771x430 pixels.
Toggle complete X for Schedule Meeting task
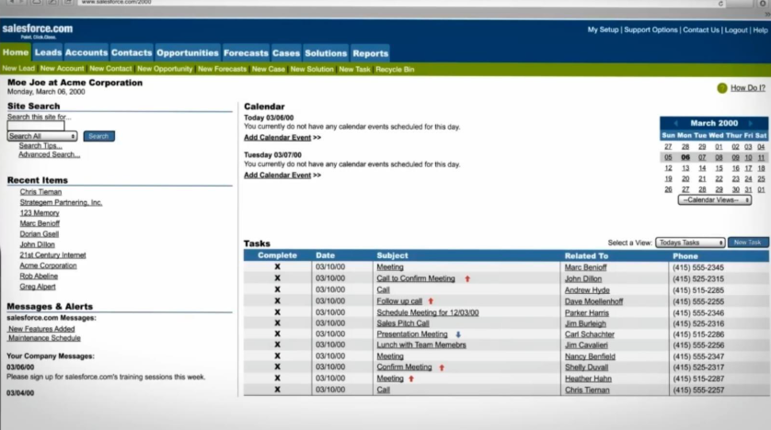tap(277, 312)
